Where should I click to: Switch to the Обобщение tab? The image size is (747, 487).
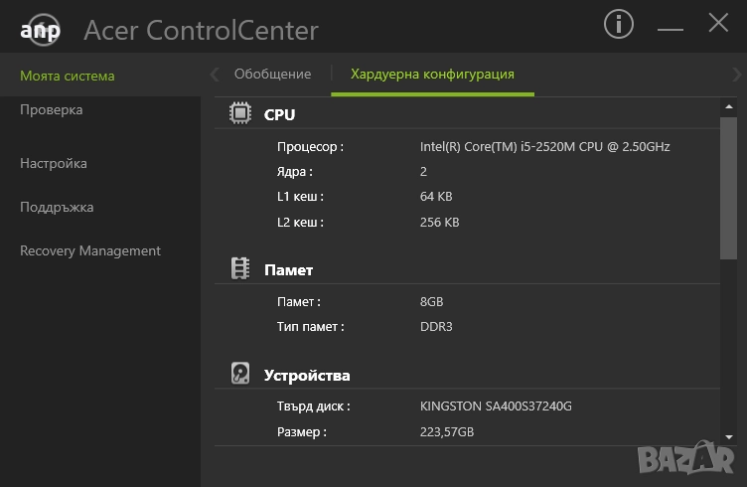tap(272, 75)
